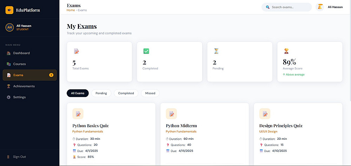The width and height of the screenshot is (351, 166).
Task: Click the user avatar in top bar
Action: [x=320, y=7]
